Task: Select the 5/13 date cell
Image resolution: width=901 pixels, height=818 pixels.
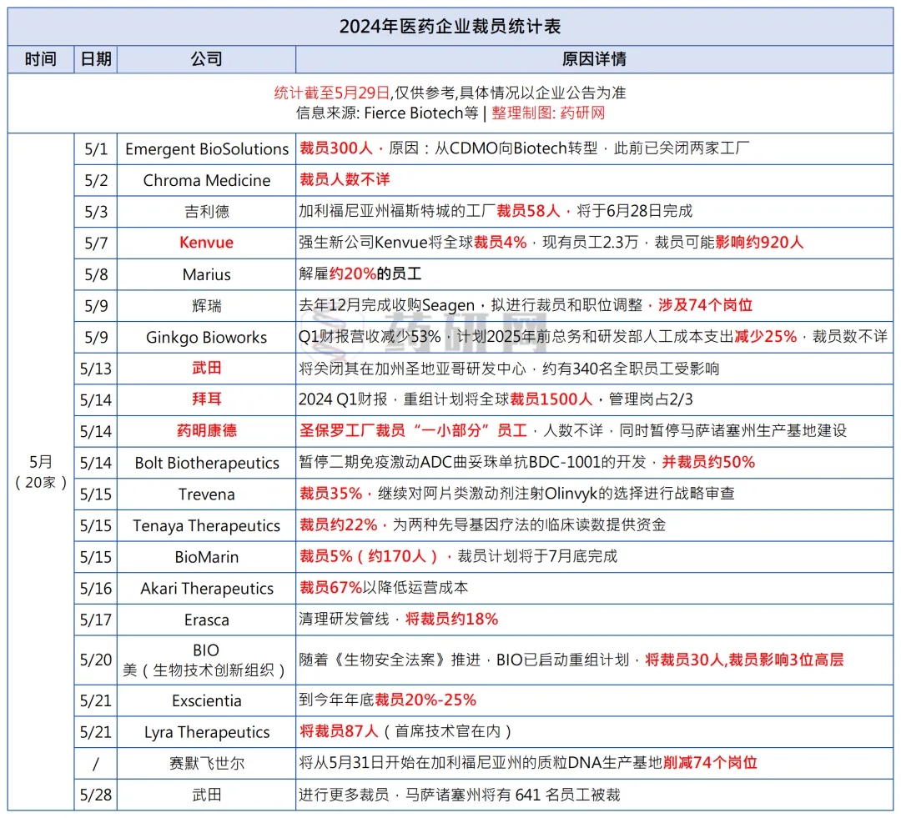Action: pos(96,369)
